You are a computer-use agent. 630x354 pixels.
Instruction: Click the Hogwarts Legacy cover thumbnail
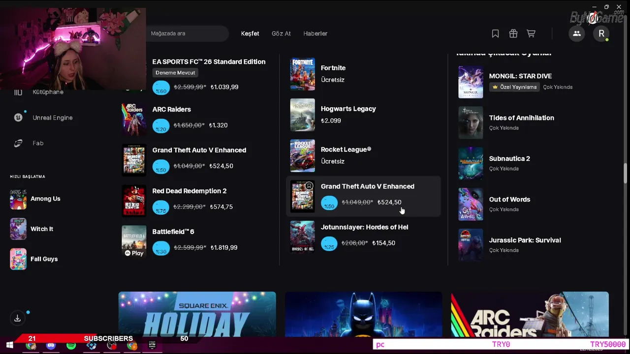pos(302,115)
